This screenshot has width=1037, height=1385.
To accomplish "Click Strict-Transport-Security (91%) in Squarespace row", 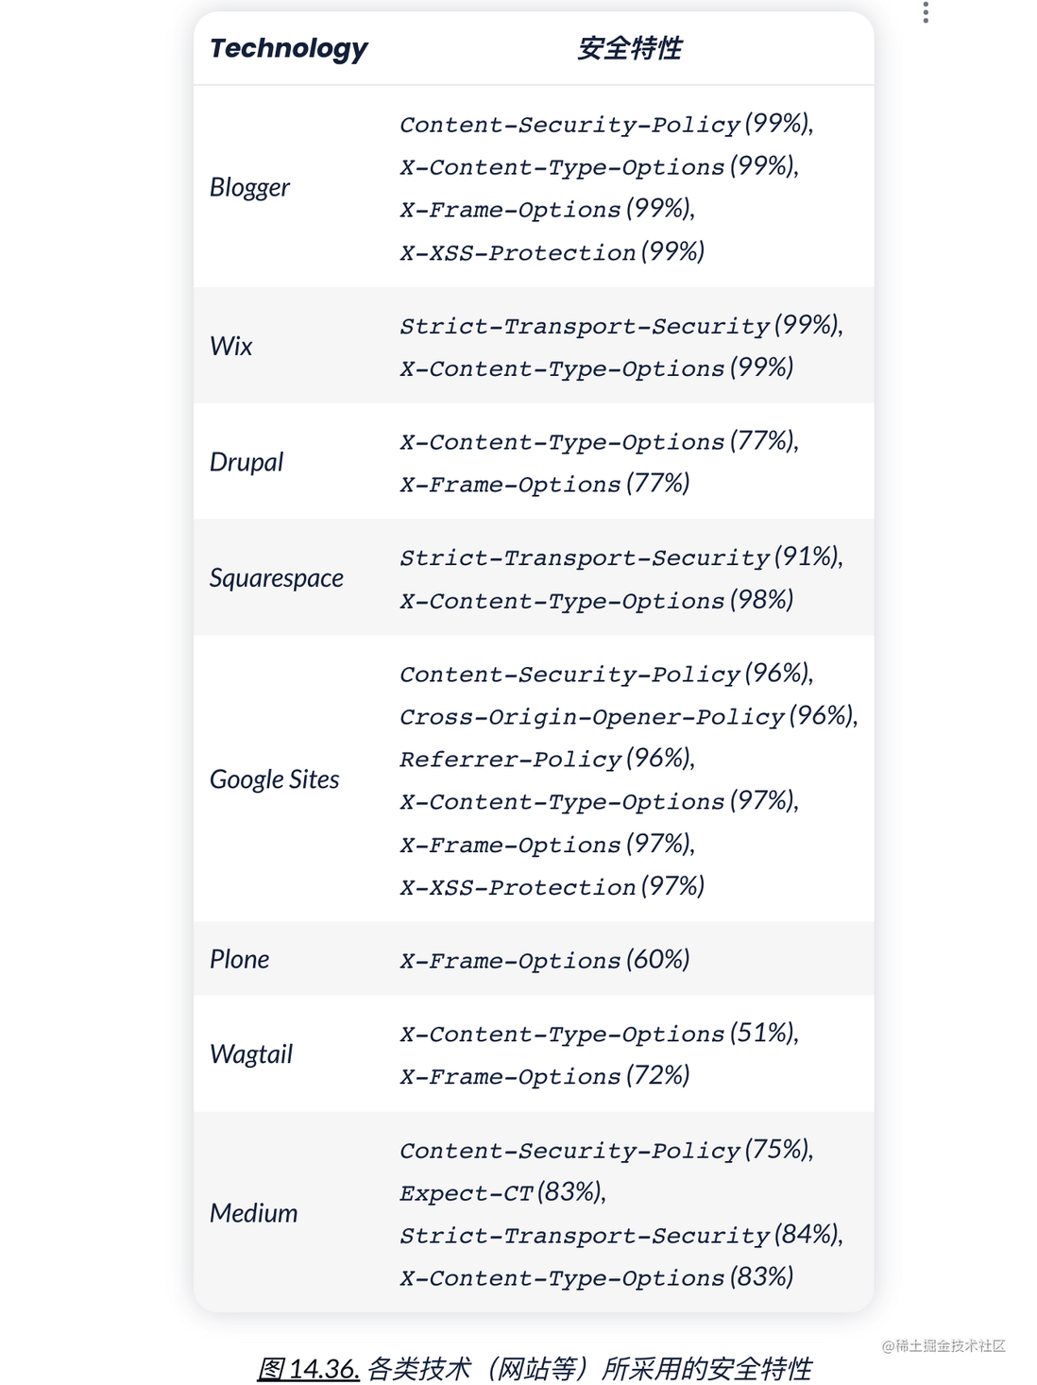I will coord(621,557).
